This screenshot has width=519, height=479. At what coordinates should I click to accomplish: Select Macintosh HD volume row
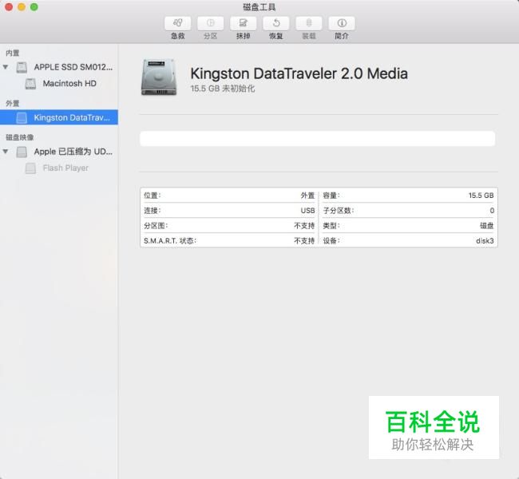click(59, 84)
